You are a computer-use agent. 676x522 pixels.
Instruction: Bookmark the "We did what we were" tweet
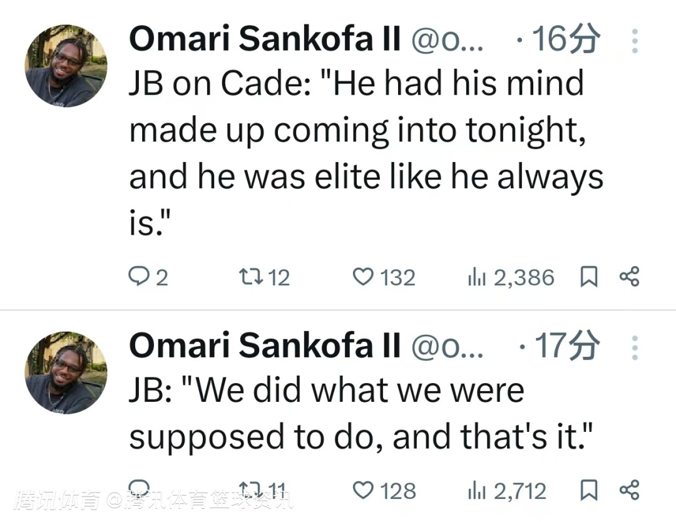tap(588, 490)
